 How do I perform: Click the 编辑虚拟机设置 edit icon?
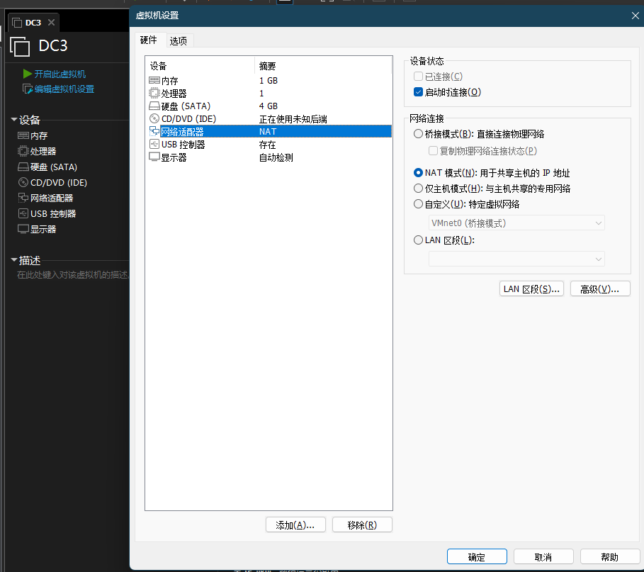(x=28, y=89)
